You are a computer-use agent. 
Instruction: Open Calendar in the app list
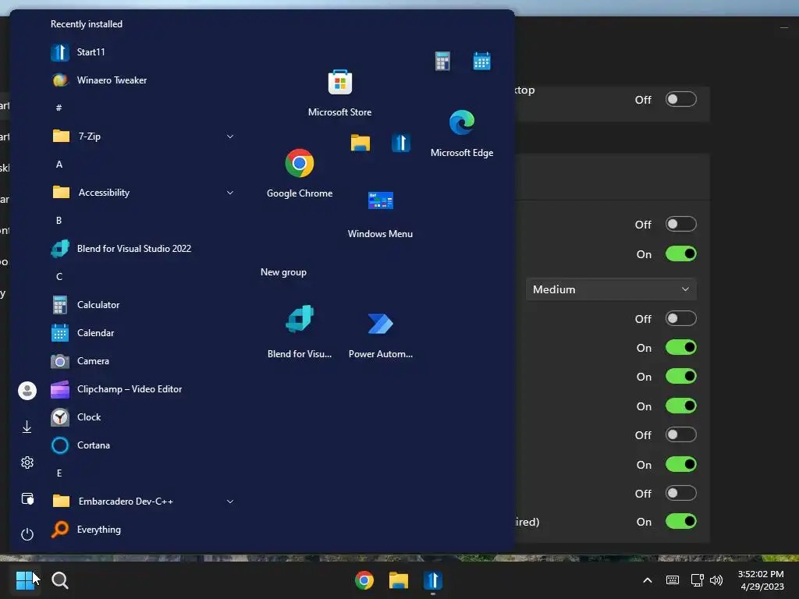pyautogui.click(x=83, y=332)
